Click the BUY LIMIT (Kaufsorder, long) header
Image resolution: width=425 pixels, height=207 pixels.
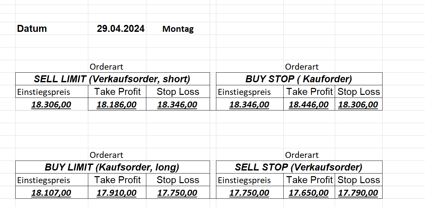click(112, 167)
